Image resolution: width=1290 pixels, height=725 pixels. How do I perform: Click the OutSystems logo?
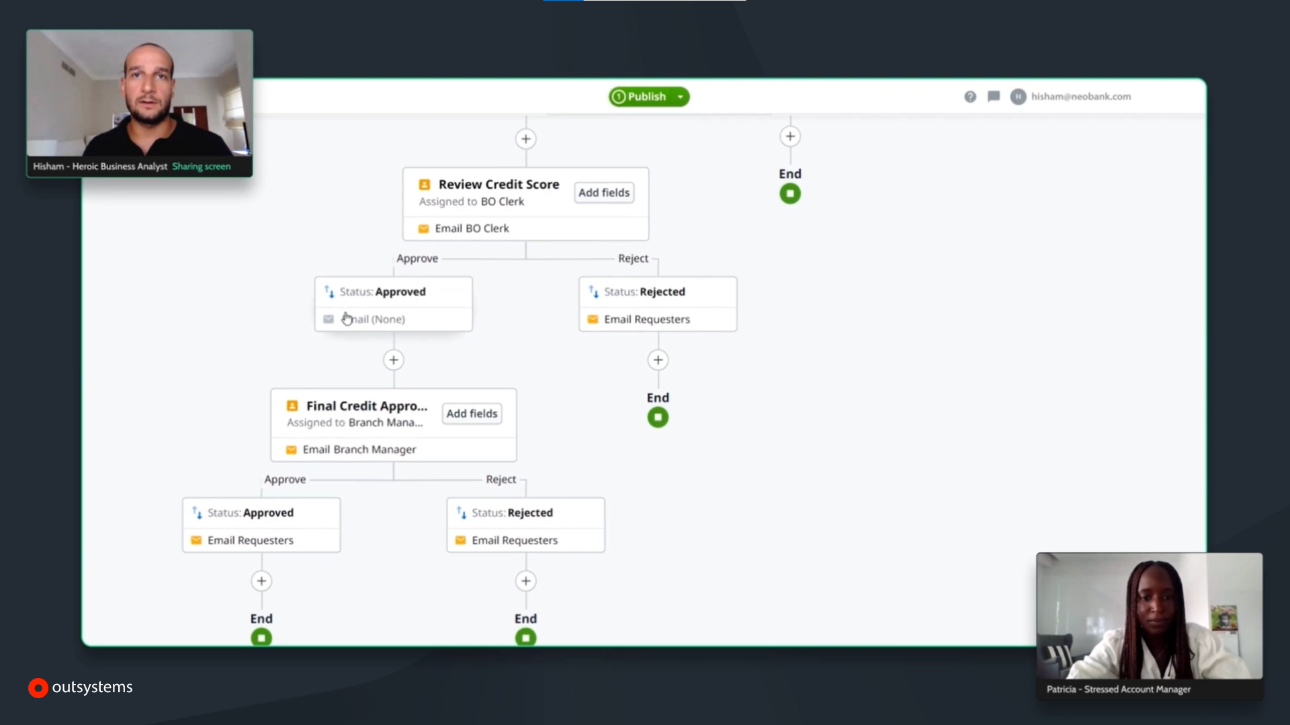(79, 687)
